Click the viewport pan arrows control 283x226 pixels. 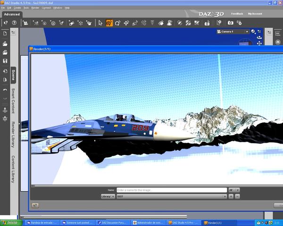click(x=259, y=43)
